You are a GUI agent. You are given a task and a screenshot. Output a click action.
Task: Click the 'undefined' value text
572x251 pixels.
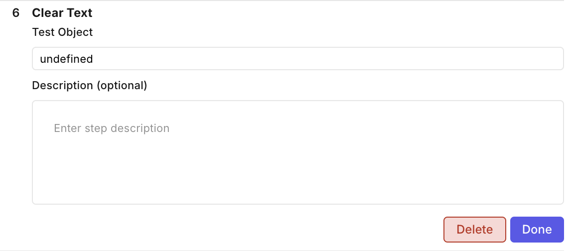[66, 59]
